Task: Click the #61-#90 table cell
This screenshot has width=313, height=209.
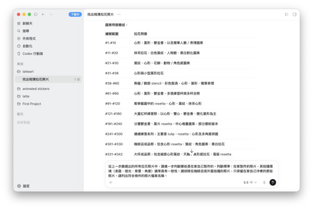Action: (x=112, y=94)
